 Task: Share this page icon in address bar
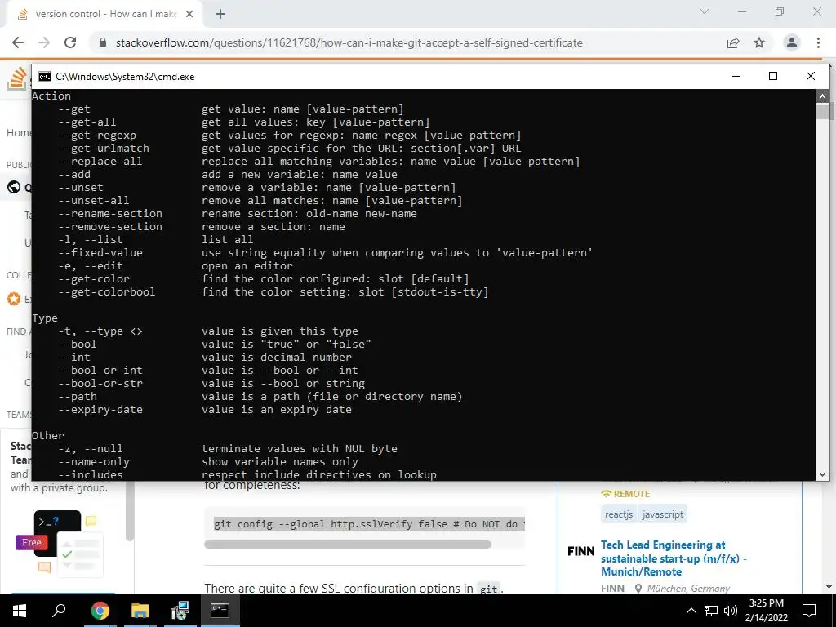(x=733, y=42)
